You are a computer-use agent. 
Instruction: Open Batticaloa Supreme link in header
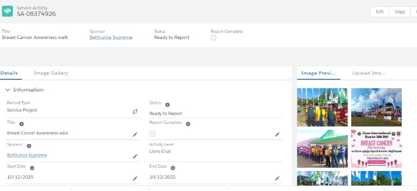pos(111,38)
